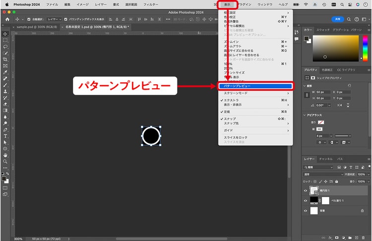Switch to the チャンネル tab

coord(325,159)
